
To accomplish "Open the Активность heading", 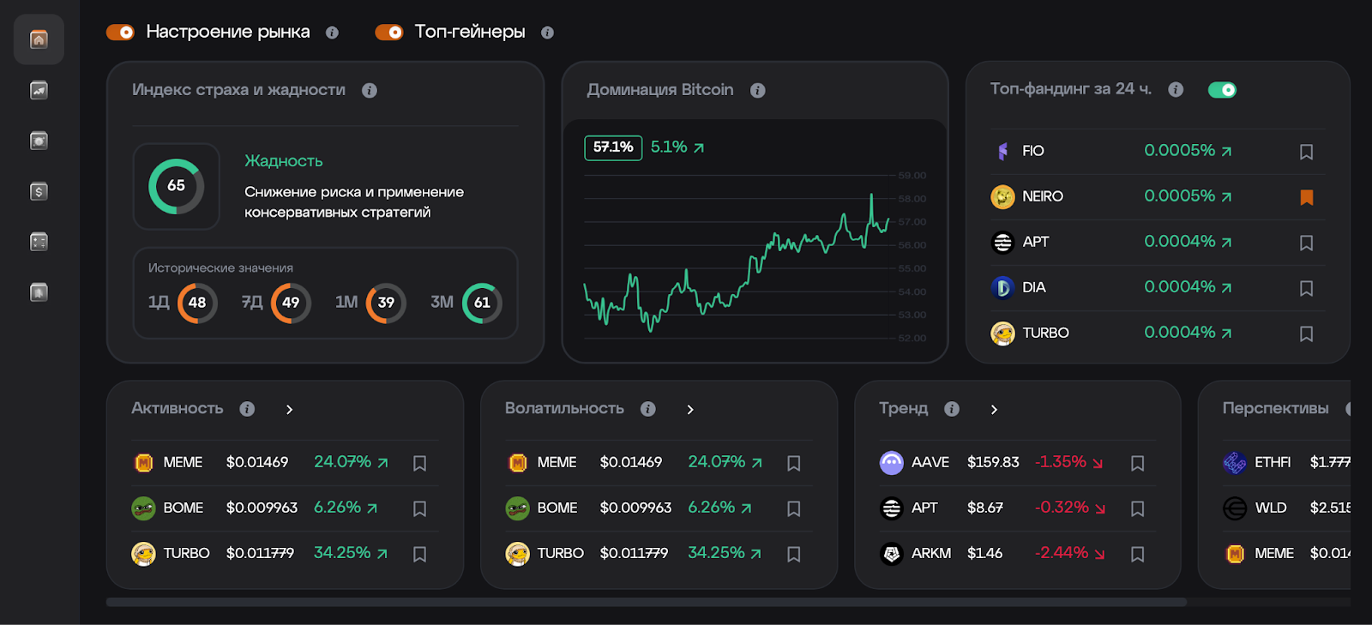I will pos(177,409).
